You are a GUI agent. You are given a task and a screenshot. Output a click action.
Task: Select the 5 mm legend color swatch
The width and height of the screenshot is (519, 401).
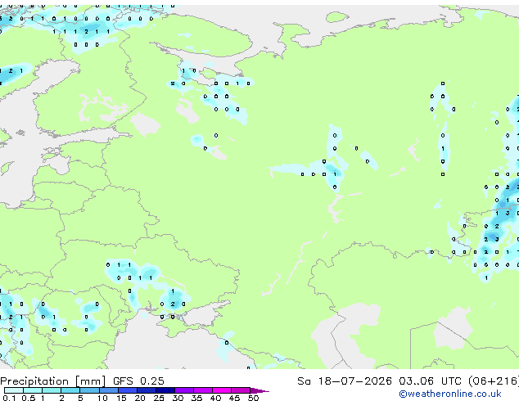[89, 390]
